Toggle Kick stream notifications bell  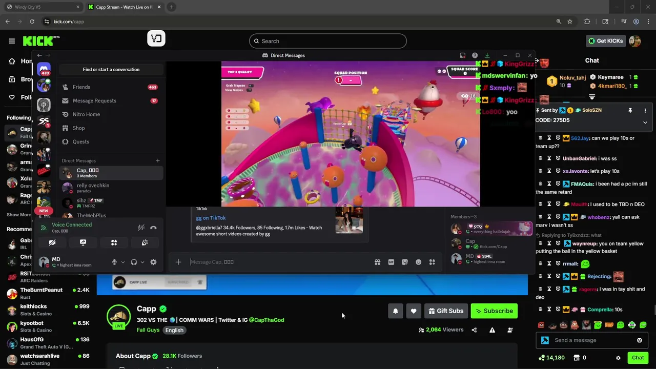click(396, 311)
